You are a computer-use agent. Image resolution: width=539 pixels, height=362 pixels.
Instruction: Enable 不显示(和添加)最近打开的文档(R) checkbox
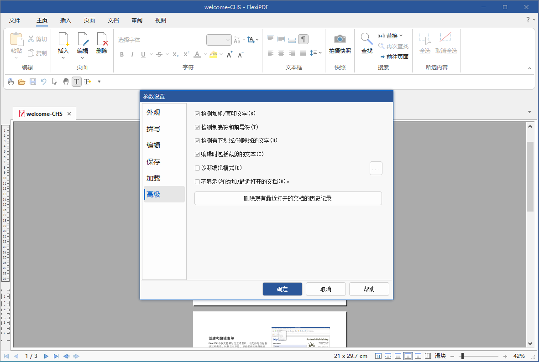coord(197,182)
